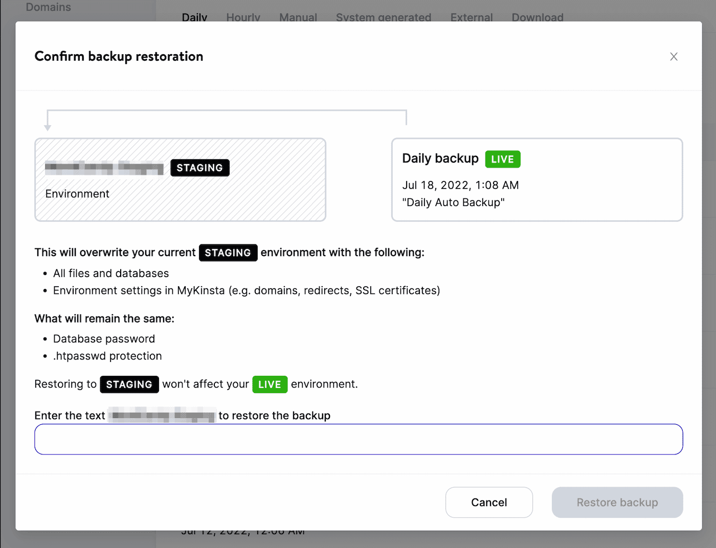Click the blurred text in the enter-text instruction
The height and width of the screenshot is (548, 716).
point(162,415)
